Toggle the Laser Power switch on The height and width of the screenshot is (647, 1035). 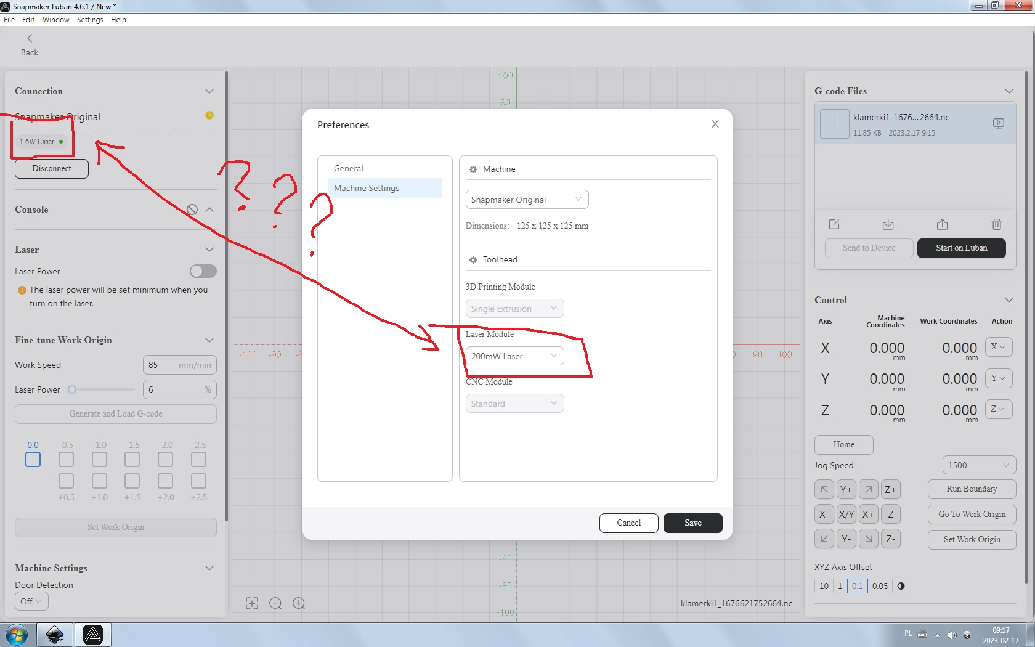203,271
